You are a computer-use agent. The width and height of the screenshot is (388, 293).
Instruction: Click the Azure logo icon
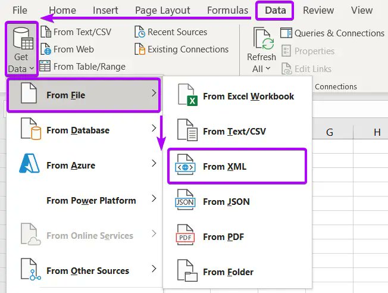tap(29, 163)
